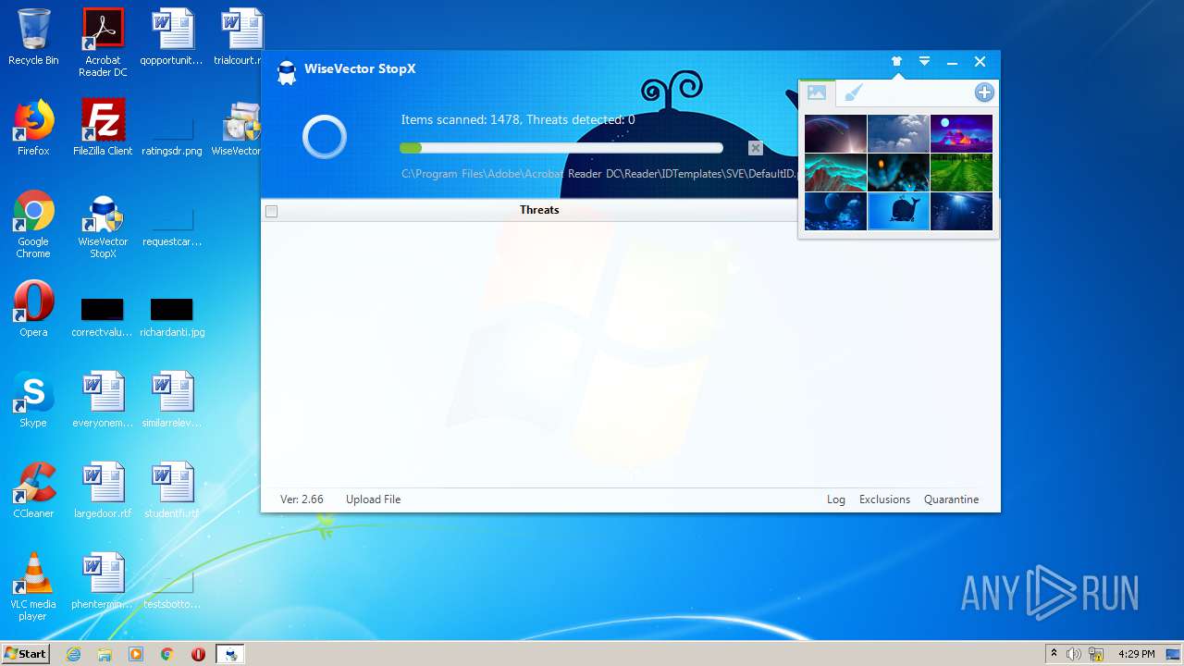Open Google Chrome desktop shortcut
This screenshot has width=1184, height=666.
33,225
